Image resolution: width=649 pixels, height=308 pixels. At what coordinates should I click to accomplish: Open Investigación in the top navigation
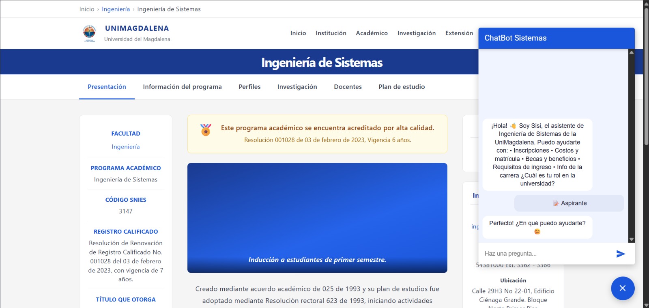pos(417,33)
